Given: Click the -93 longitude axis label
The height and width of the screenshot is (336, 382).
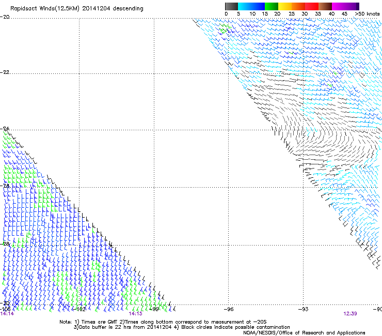Looking at the screenshot, I should [x=304, y=309].
